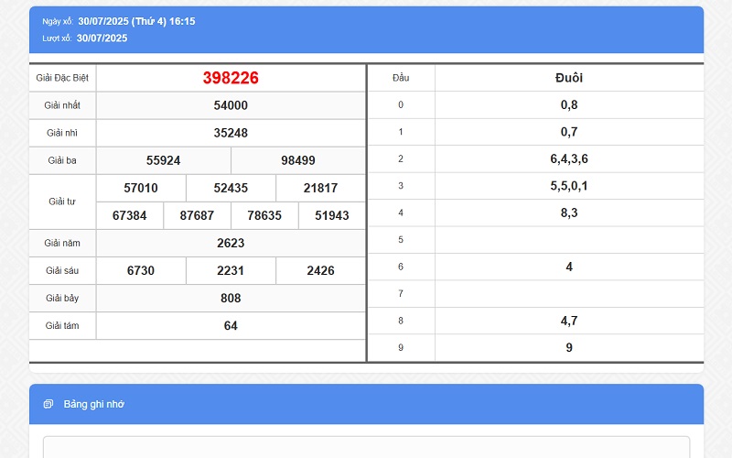
Task: Click the draw date 30/07/2025 (Thứ 4) 16:15
Action: click(x=136, y=21)
